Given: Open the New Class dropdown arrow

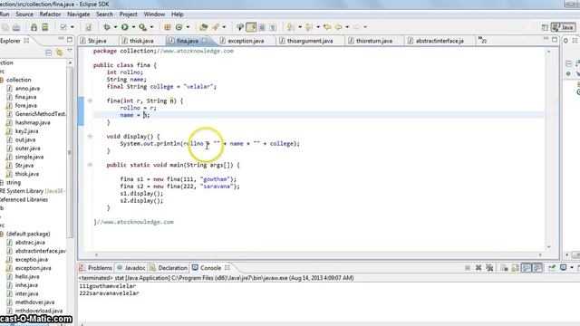Looking at the screenshot, I should 188,27.
